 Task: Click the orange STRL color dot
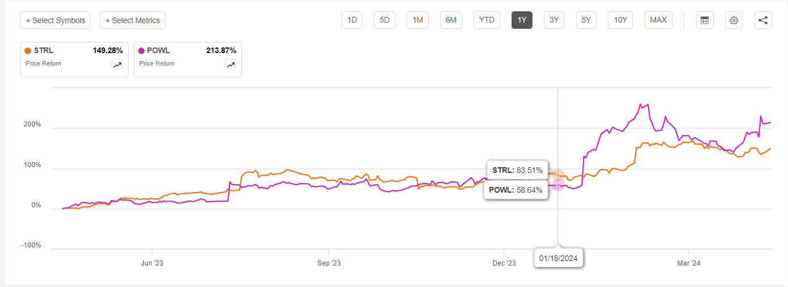point(28,51)
